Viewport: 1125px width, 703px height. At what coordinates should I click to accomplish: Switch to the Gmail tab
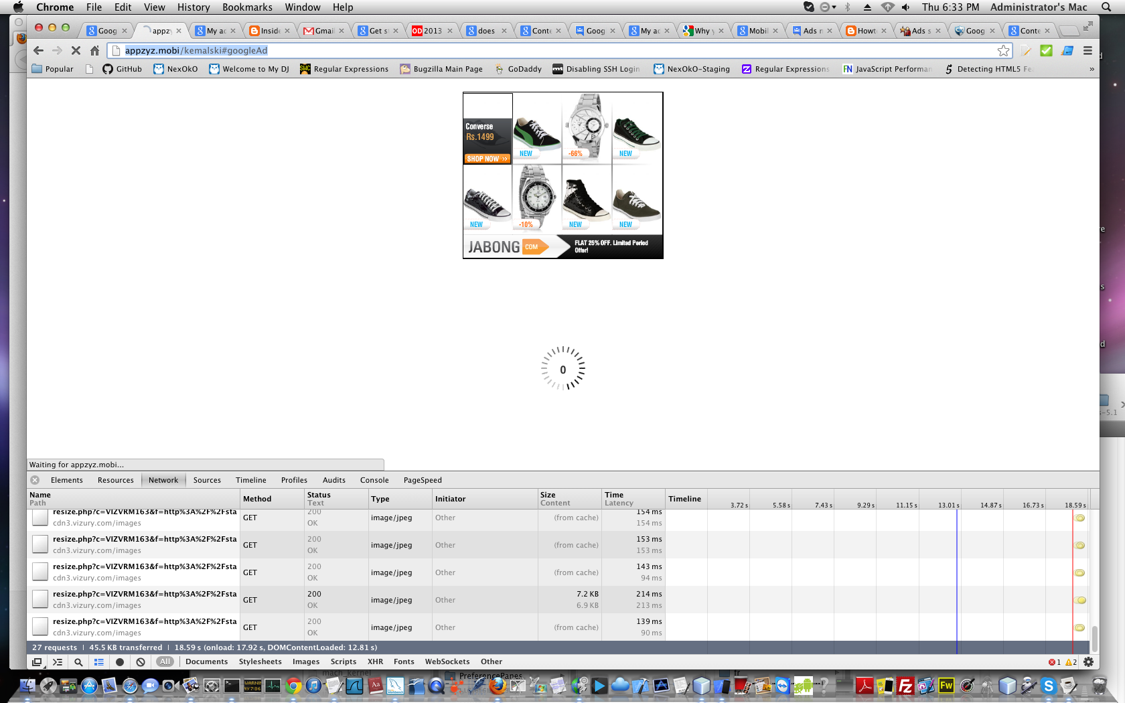tap(323, 31)
